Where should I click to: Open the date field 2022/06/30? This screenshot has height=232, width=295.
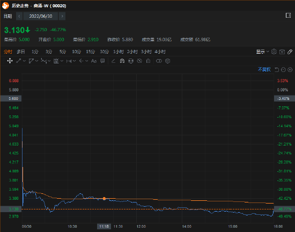pos(41,16)
